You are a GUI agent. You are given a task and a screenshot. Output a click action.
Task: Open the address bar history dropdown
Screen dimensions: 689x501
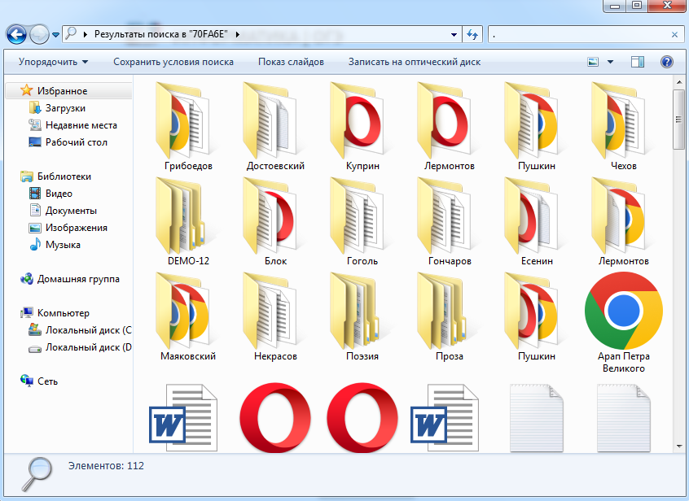click(x=454, y=35)
